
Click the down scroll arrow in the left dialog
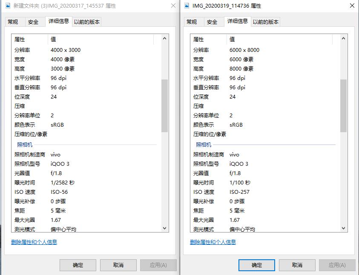(164, 228)
